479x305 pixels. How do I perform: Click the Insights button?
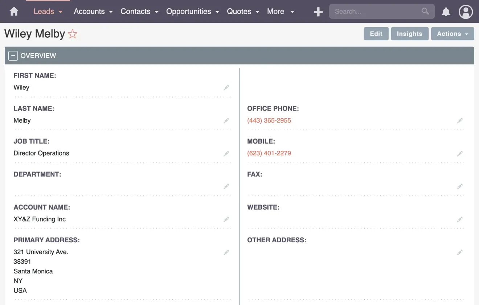[410, 33]
